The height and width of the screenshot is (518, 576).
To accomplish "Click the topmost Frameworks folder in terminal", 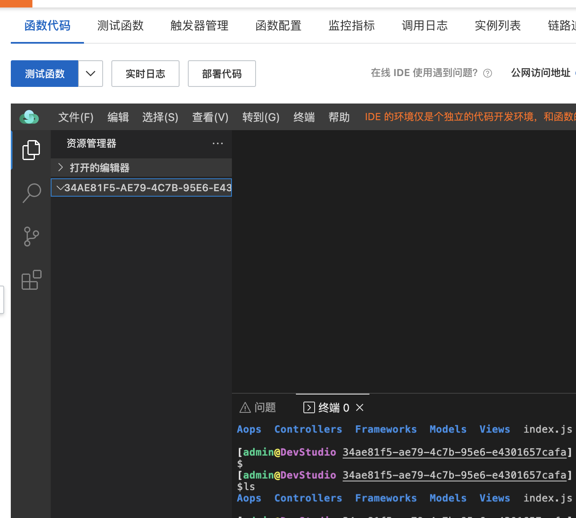I will [386, 429].
